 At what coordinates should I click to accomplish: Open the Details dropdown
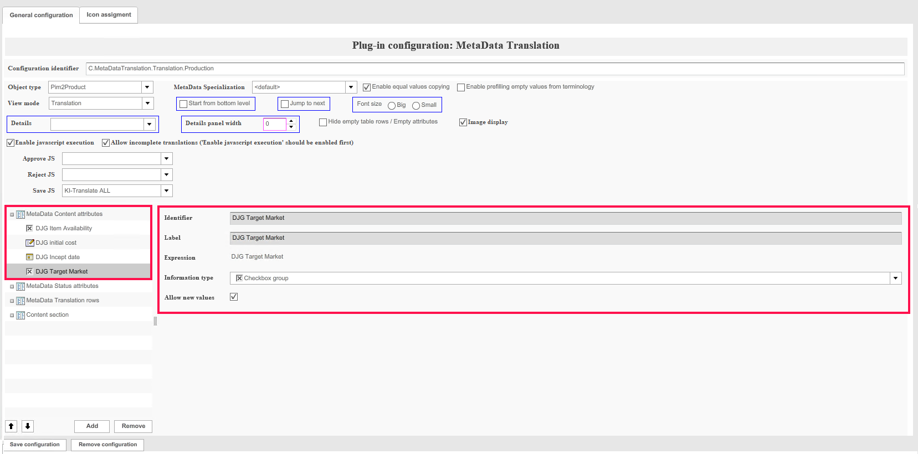pos(149,124)
